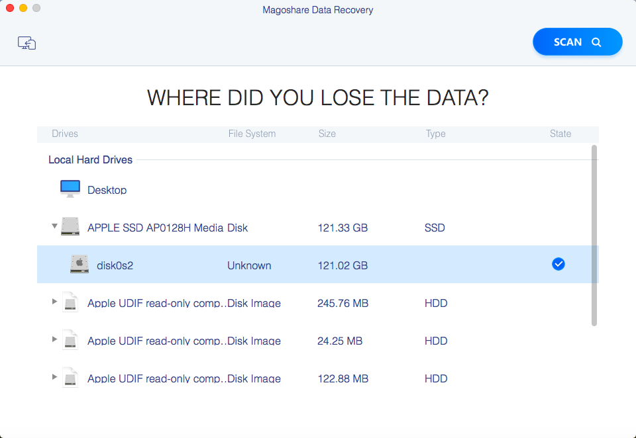The width and height of the screenshot is (636, 438).
Task: Click the computer recovery icon in toolbar
Action: [x=26, y=42]
